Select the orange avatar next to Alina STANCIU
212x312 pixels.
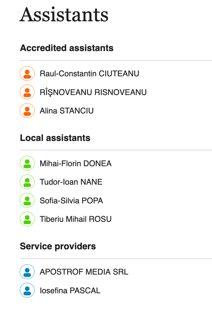[27, 111]
